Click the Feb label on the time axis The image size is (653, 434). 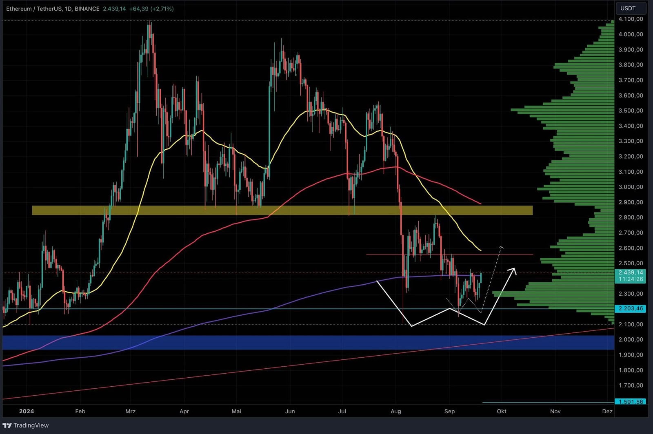[x=80, y=411]
